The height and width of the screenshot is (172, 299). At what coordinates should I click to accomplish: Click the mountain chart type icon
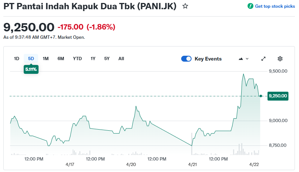point(241,59)
